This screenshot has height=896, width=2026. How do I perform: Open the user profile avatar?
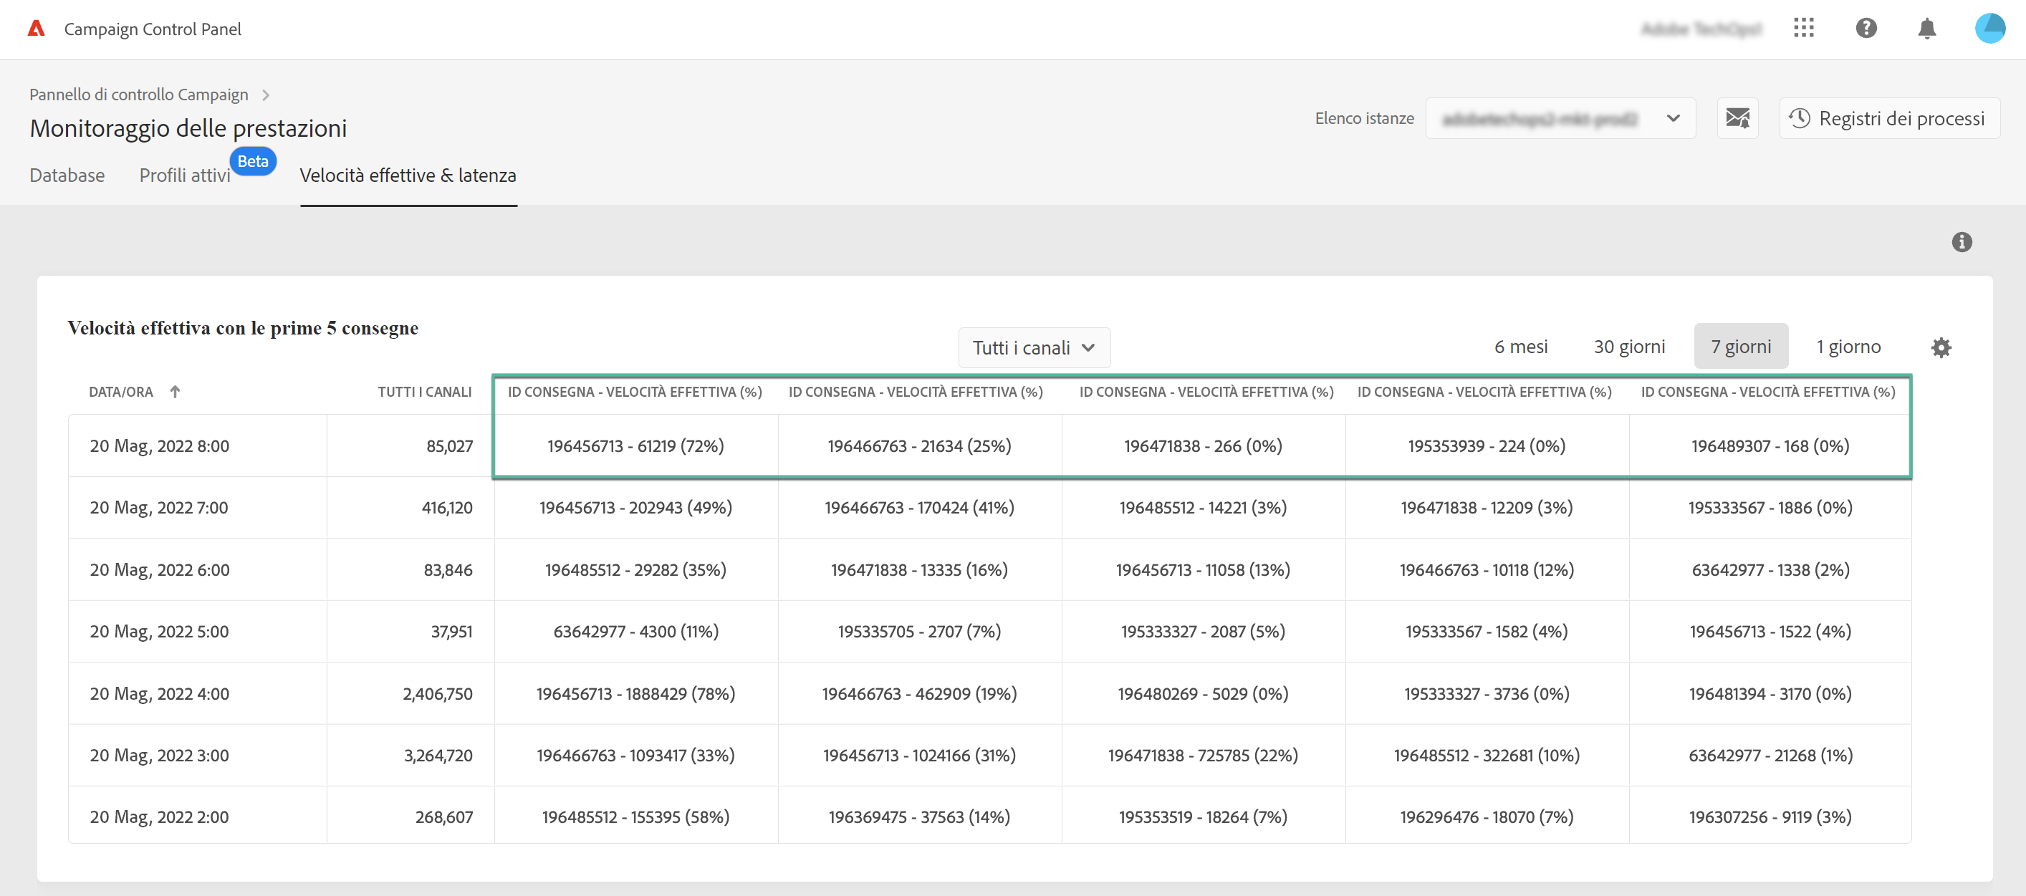pos(1990,29)
